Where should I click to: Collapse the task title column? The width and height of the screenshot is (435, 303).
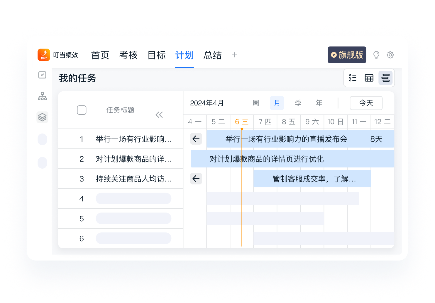[x=159, y=115]
